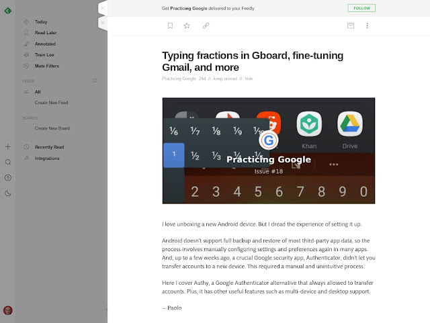Open Mute Filters in the sidebar

click(46, 66)
